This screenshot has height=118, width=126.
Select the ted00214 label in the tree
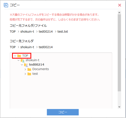[36, 65]
